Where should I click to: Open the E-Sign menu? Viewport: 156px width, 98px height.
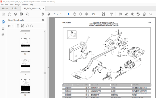[18, 5]
